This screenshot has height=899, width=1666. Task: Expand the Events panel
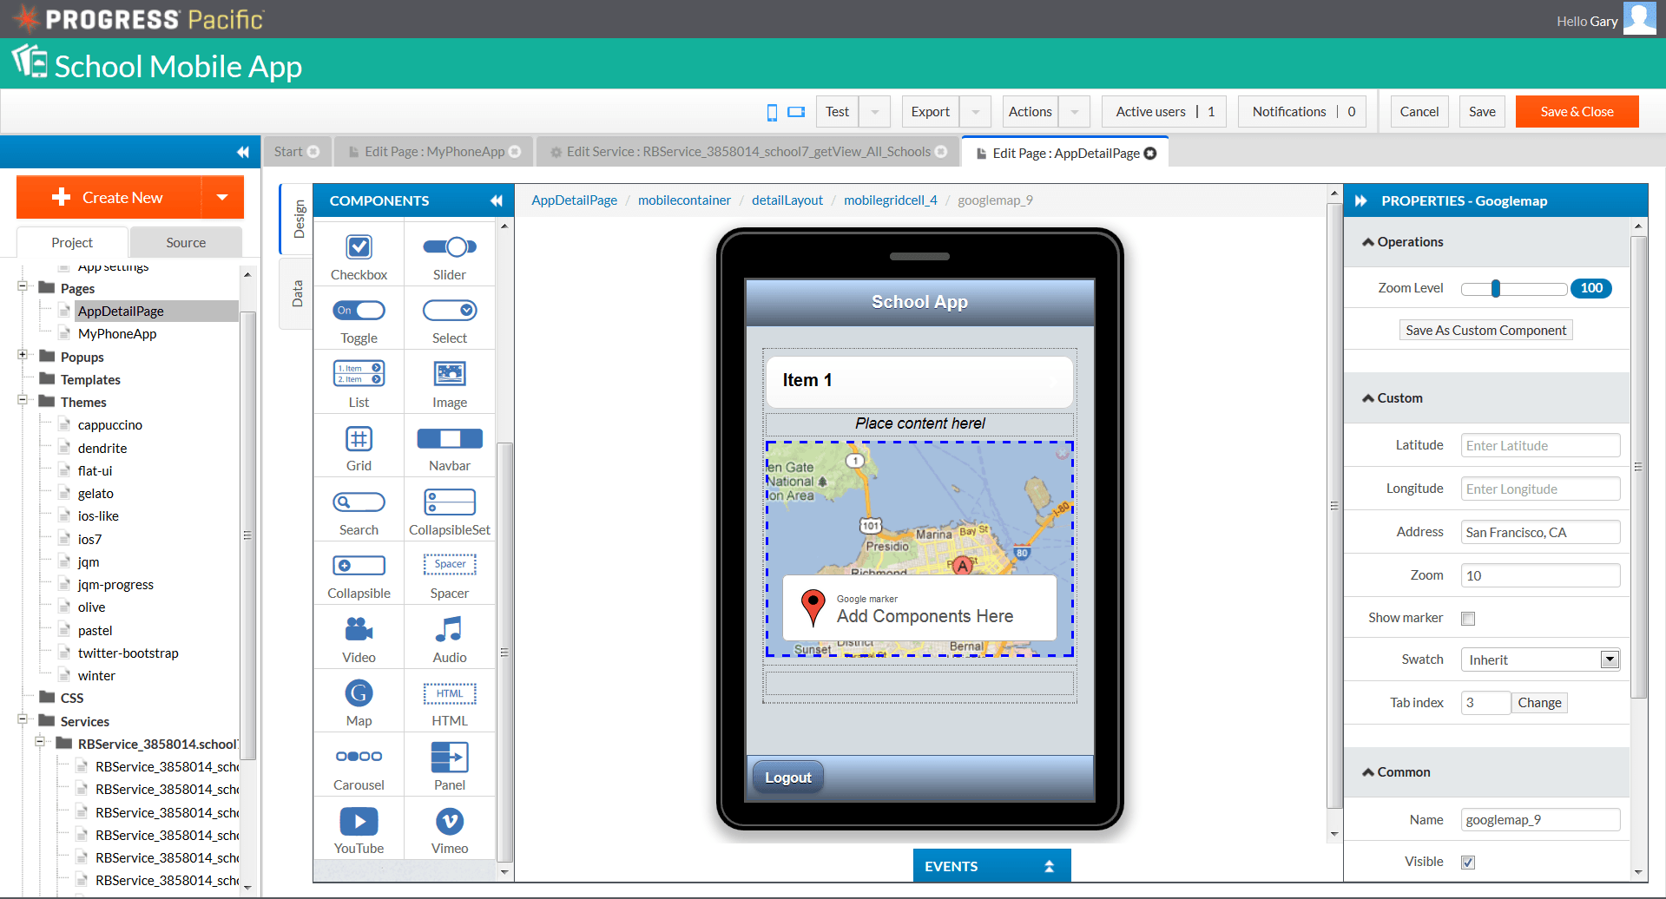[x=991, y=866]
